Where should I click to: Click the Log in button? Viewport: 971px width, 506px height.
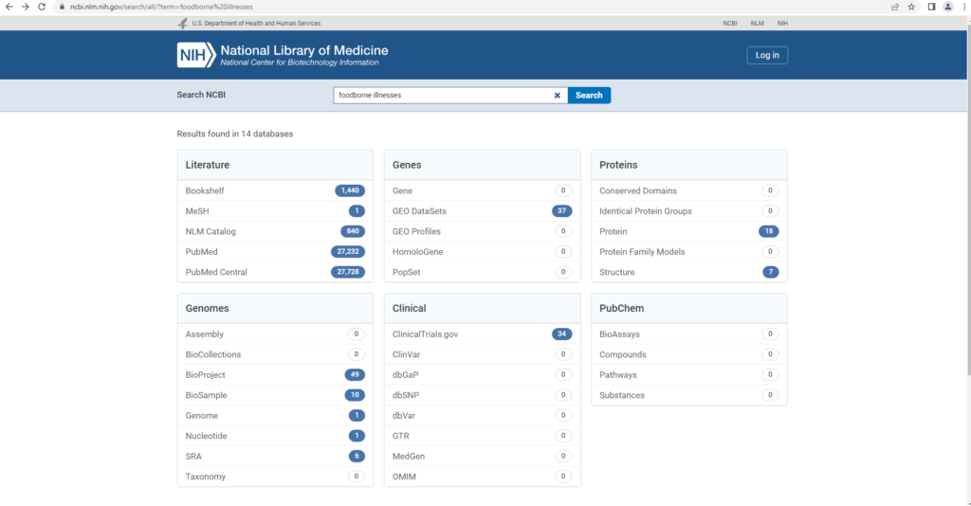pyautogui.click(x=767, y=55)
